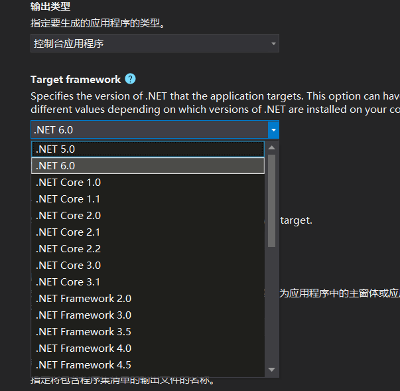The image size is (400, 391).
Task: Select .NET Framework 3.0 entry
Action: (148, 315)
